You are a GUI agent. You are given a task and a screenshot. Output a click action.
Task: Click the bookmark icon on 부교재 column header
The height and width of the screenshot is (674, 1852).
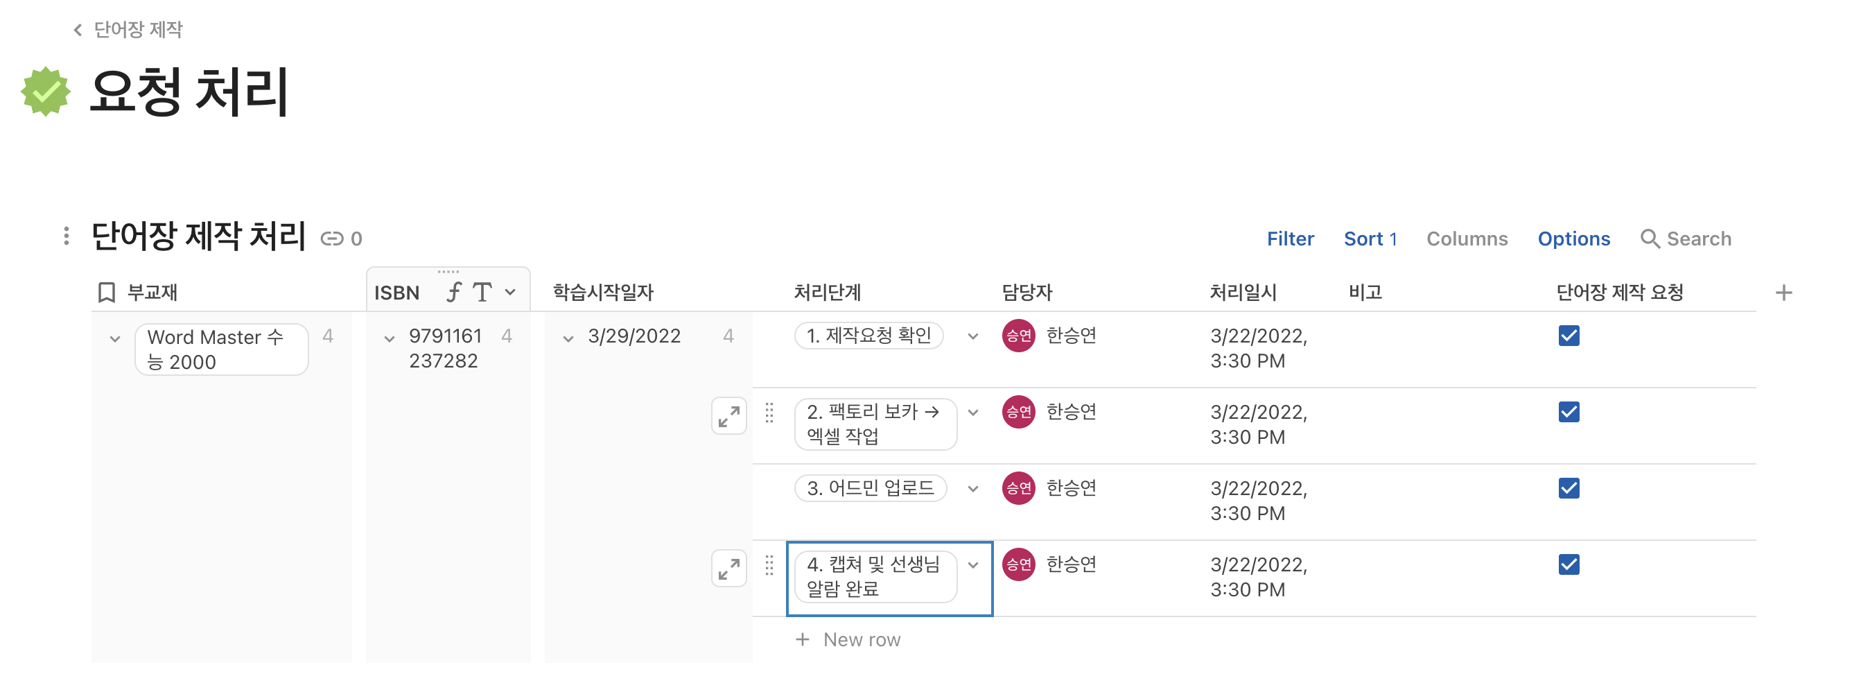click(x=107, y=292)
